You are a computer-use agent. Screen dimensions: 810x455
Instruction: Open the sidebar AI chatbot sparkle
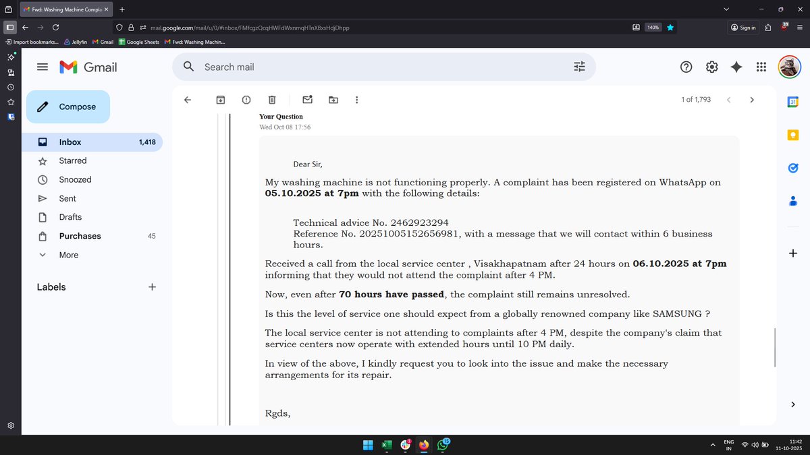(x=11, y=58)
